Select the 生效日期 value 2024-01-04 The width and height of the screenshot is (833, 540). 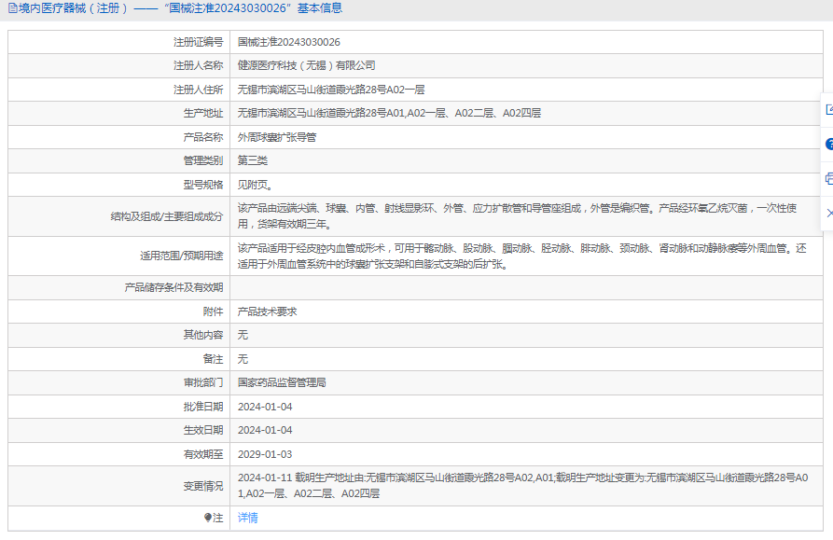point(265,430)
